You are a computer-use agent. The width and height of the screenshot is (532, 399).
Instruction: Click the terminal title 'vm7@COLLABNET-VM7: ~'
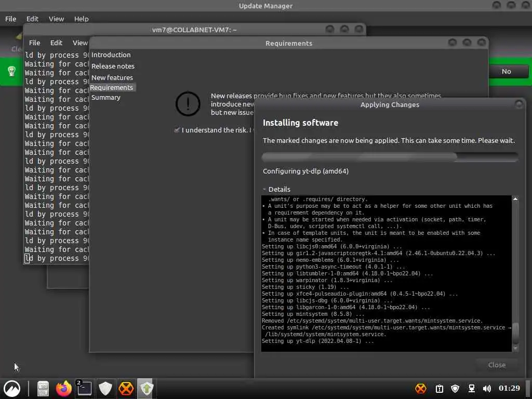194,30
